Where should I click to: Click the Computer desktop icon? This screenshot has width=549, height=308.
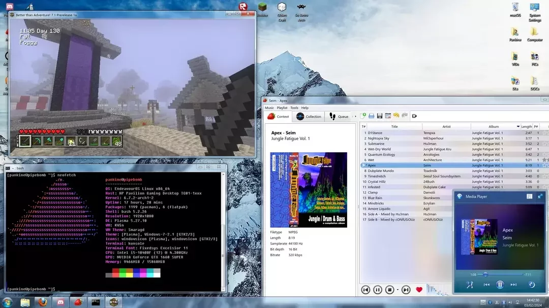(535, 35)
